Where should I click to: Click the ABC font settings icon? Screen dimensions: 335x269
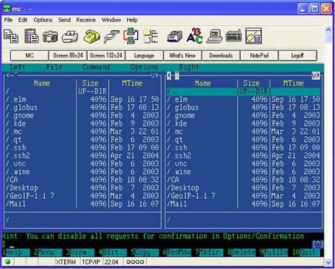point(194,36)
